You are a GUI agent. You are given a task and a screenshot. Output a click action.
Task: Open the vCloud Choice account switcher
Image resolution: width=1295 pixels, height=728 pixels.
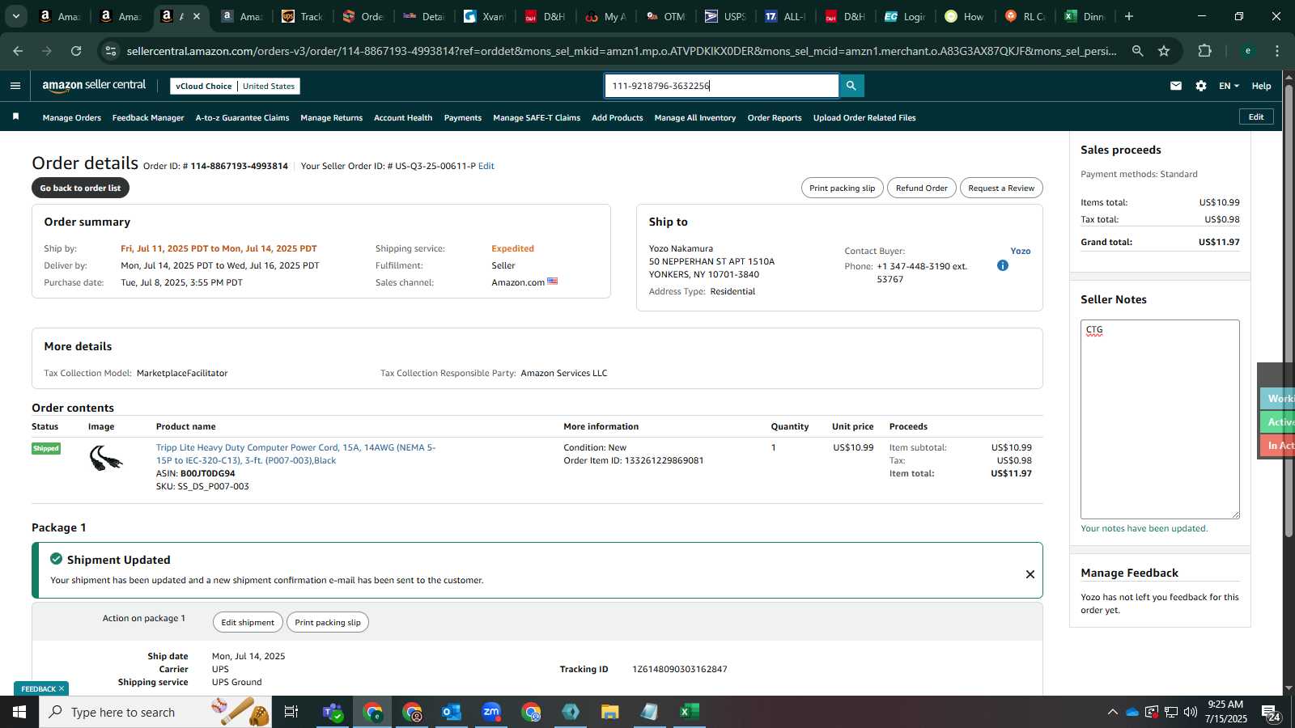[x=236, y=86]
